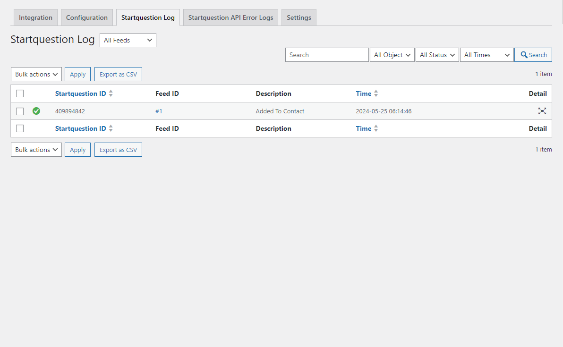The image size is (563, 347).
Task: Select the ID text 409894842
Action: [70, 111]
